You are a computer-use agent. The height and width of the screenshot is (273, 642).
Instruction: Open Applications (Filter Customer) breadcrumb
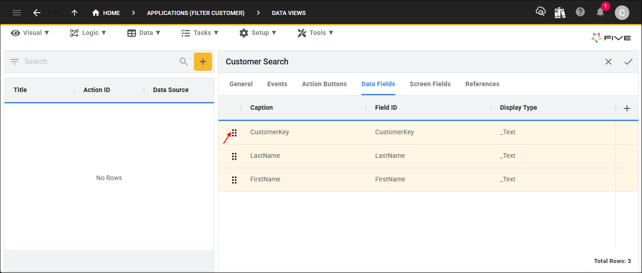(x=196, y=13)
